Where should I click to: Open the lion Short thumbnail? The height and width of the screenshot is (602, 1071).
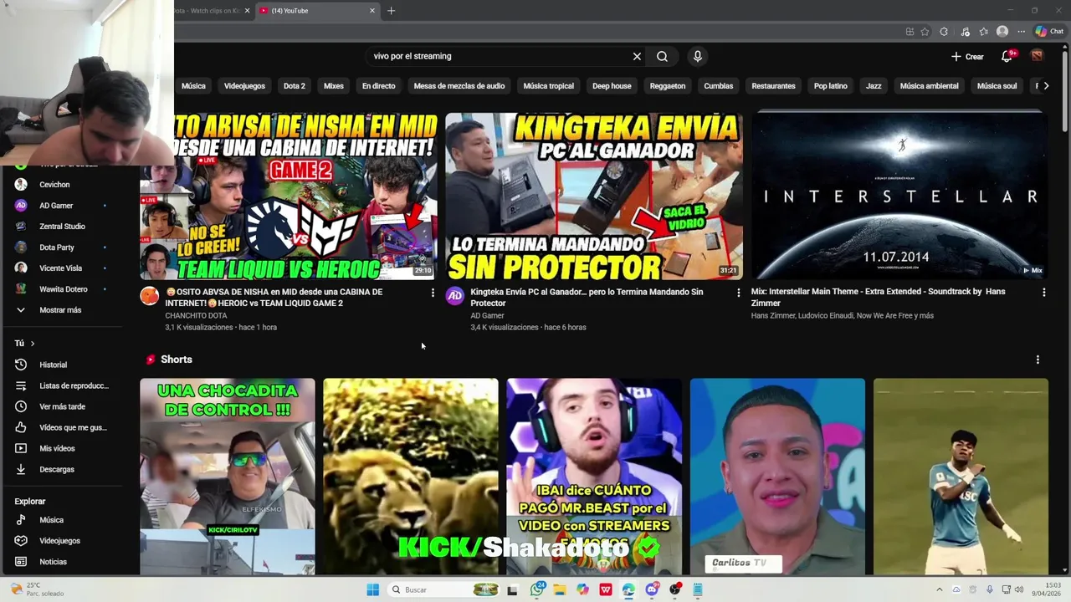click(411, 477)
